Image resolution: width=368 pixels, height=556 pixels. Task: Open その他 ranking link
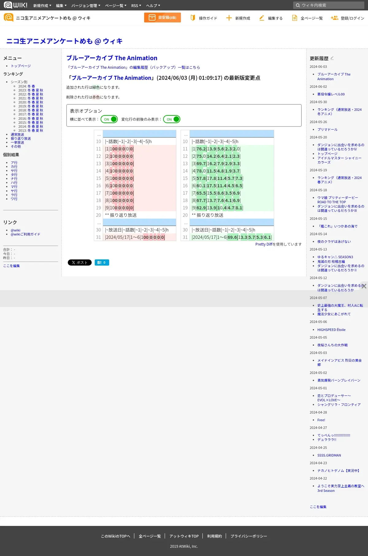[x=16, y=146]
